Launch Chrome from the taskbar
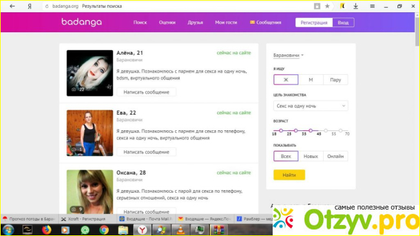This screenshot has height=236, width=420. click(x=104, y=230)
